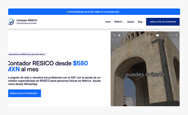
Task: Click the 'puedes evitarte' video caption
Action: [145, 75]
